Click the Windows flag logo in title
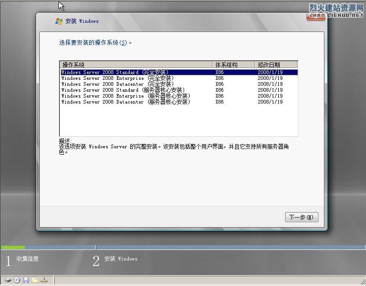This screenshot has width=366, height=286. click(x=59, y=21)
